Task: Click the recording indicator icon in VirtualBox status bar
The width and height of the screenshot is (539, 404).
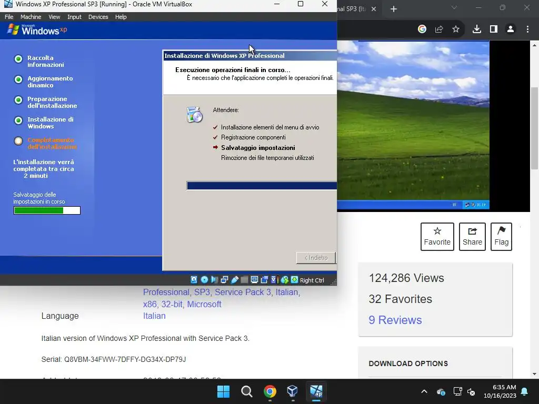Action: 264,280
